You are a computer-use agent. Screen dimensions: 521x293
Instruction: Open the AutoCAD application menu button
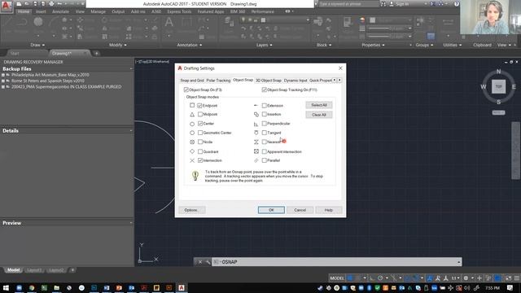coord(6,6)
